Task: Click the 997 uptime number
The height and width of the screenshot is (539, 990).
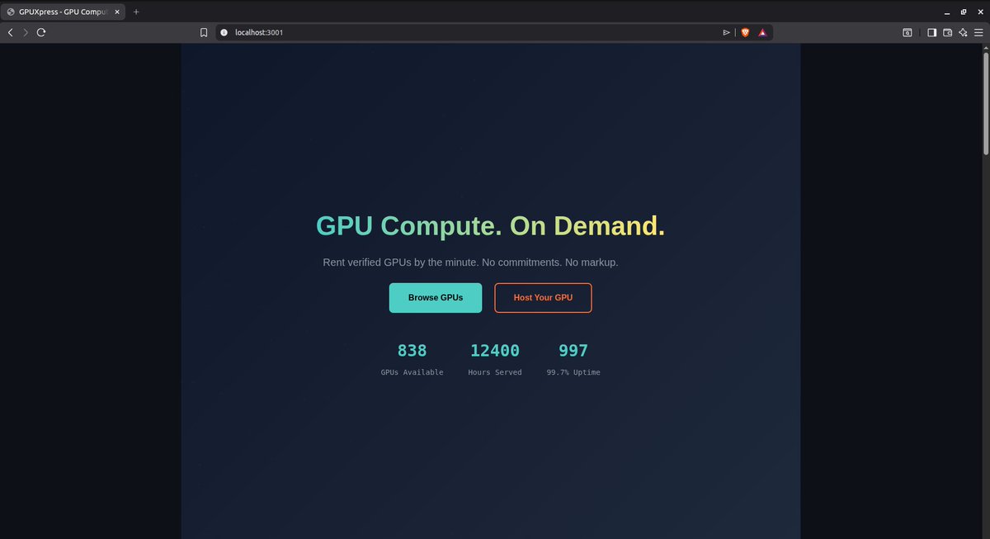Action: pyautogui.click(x=573, y=351)
